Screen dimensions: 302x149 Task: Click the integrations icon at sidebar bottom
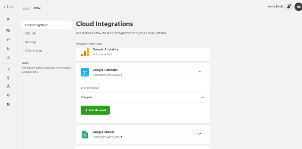point(8,104)
